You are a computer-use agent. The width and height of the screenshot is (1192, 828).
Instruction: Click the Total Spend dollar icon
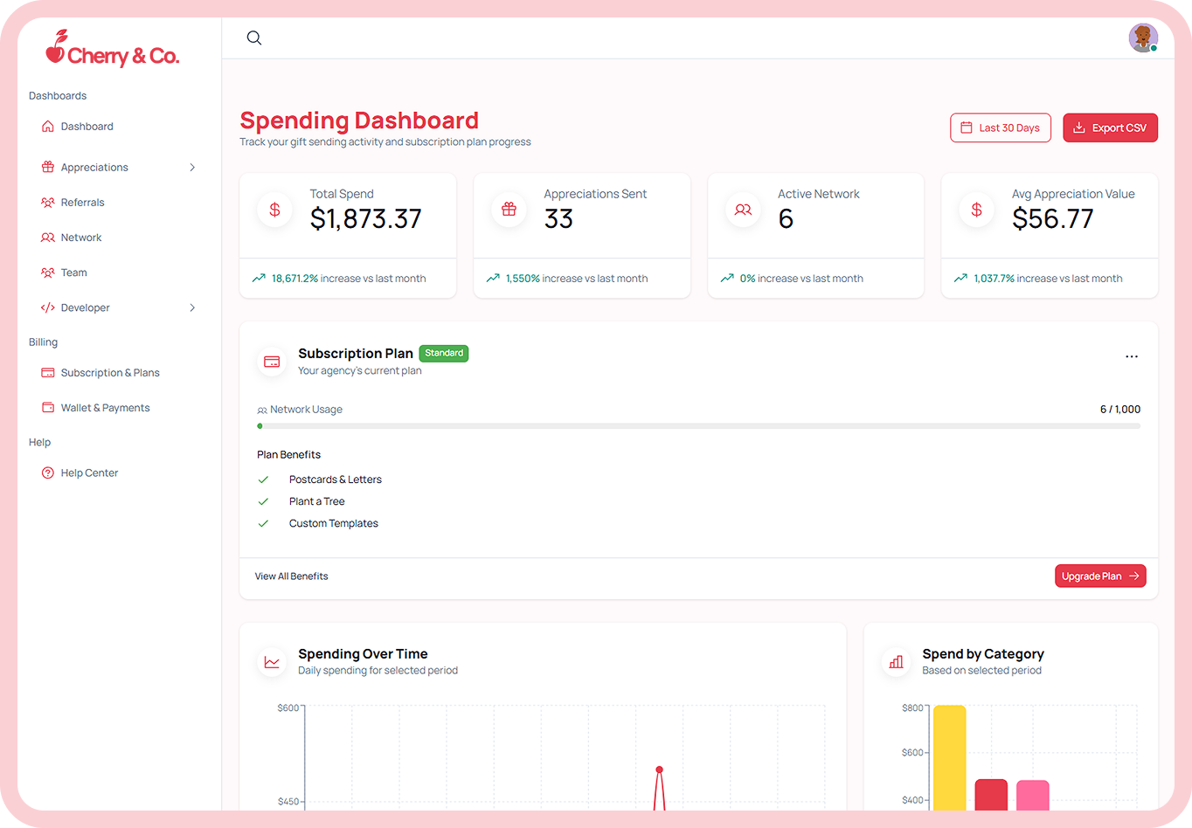click(x=274, y=210)
